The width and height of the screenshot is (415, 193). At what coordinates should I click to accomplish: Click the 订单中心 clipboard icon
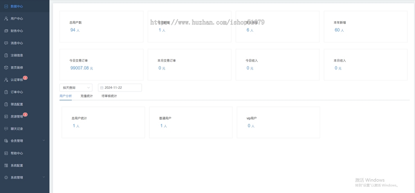[6, 92]
